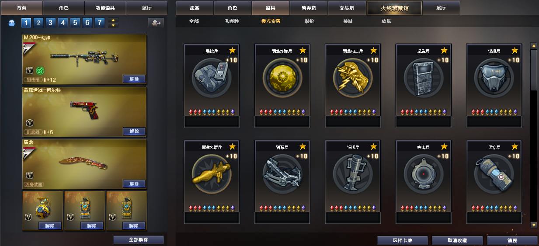This screenshot has height=246, width=539.
Task: Select the 黄金火箭兵 golden rocket launcher card
Action: click(212, 181)
